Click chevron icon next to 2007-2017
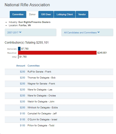This screenshot has height=134, width=116. 20,32
